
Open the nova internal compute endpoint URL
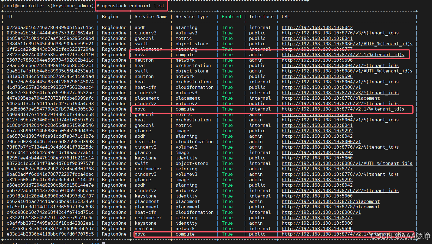[x=343, y=109]
